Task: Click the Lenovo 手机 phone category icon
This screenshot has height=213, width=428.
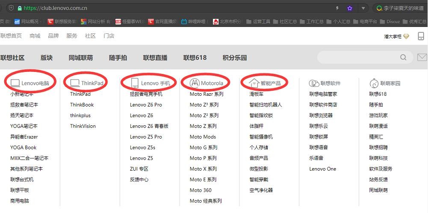Action: [x=135, y=83]
